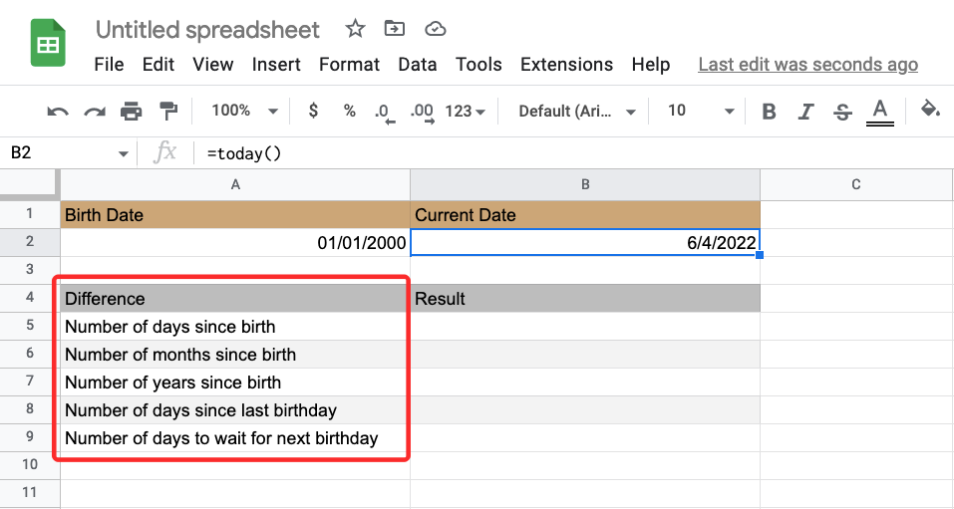Format as percent
Image resolution: width=954 pixels, height=509 pixels.
[349, 111]
